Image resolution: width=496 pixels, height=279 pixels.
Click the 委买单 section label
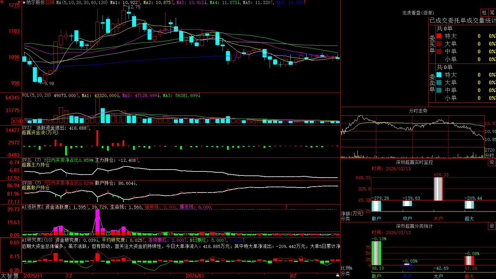tap(432, 44)
